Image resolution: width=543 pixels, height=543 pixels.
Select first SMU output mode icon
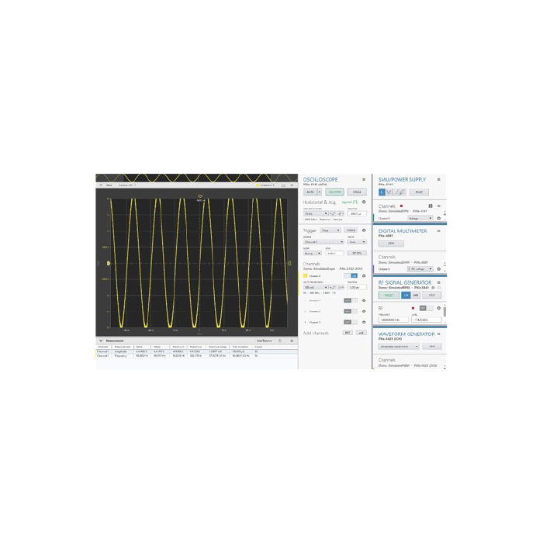(x=382, y=192)
